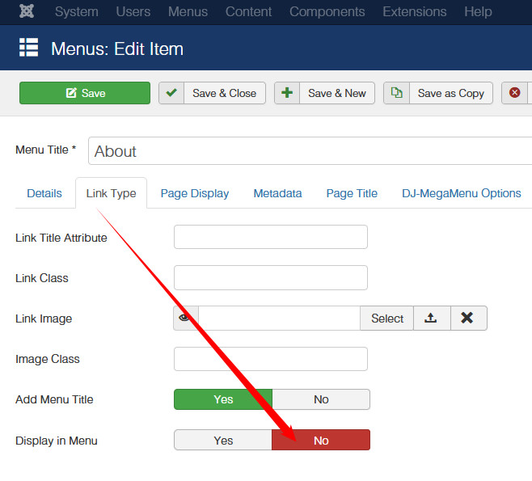Image resolution: width=532 pixels, height=481 pixels.
Task: Open the Users menu
Action: (x=133, y=12)
